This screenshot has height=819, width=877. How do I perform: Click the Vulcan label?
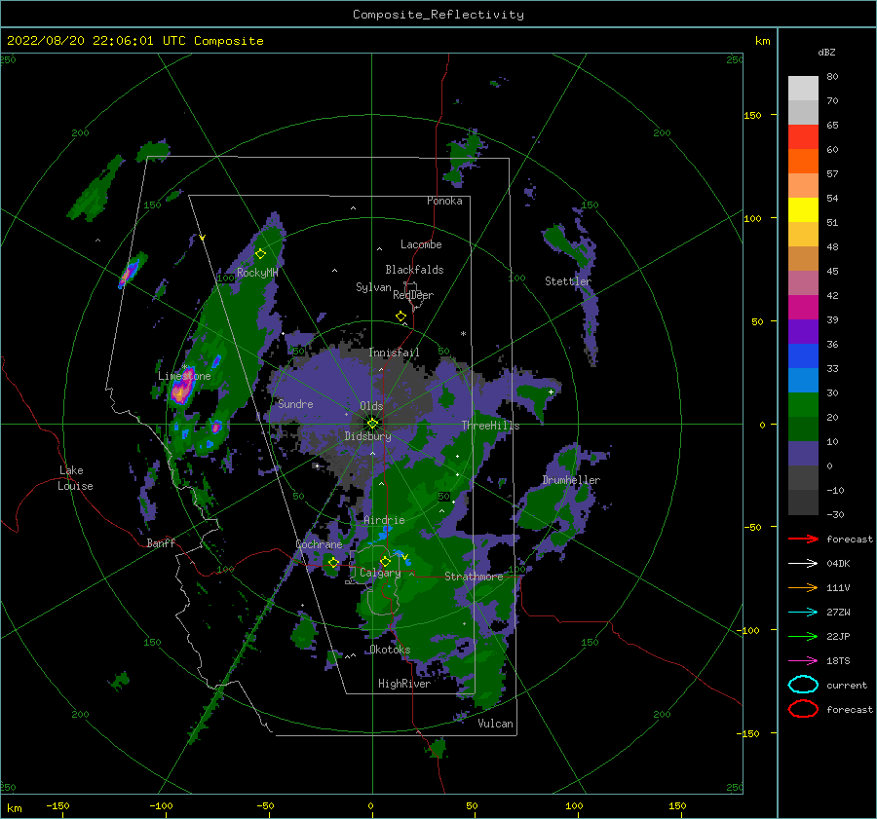495,723
